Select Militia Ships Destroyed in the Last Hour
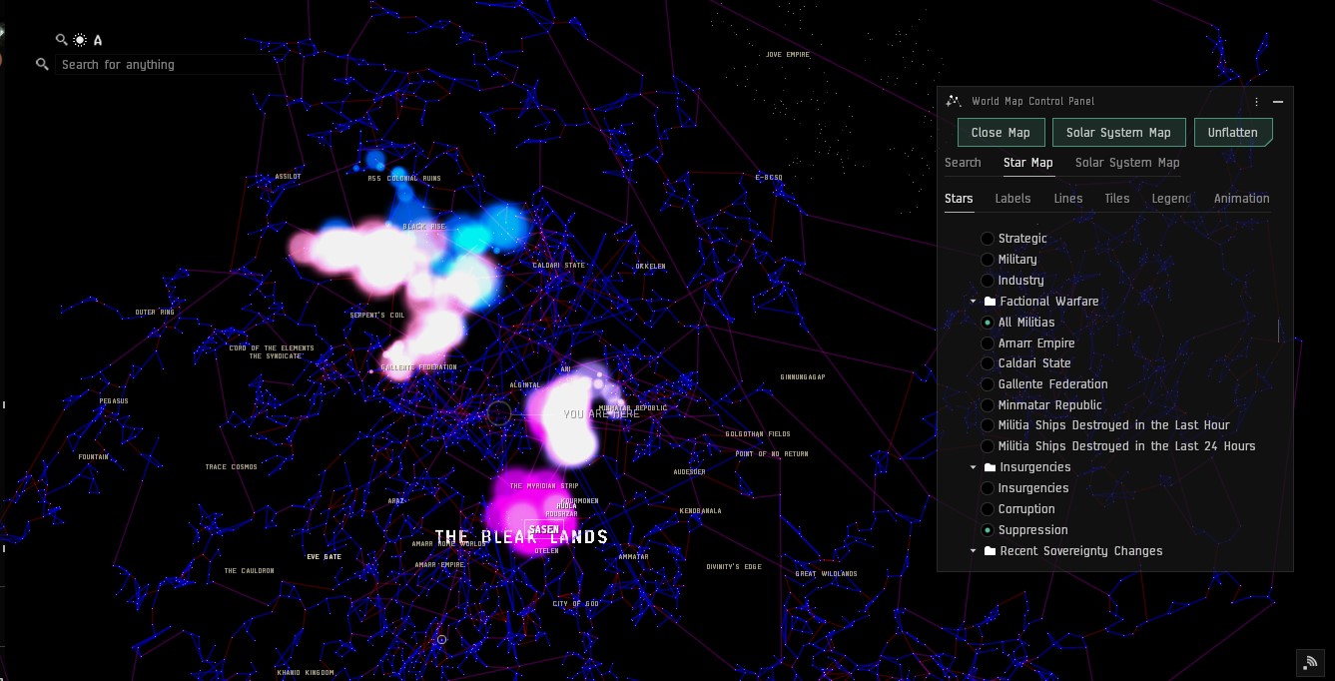 tap(988, 425)
